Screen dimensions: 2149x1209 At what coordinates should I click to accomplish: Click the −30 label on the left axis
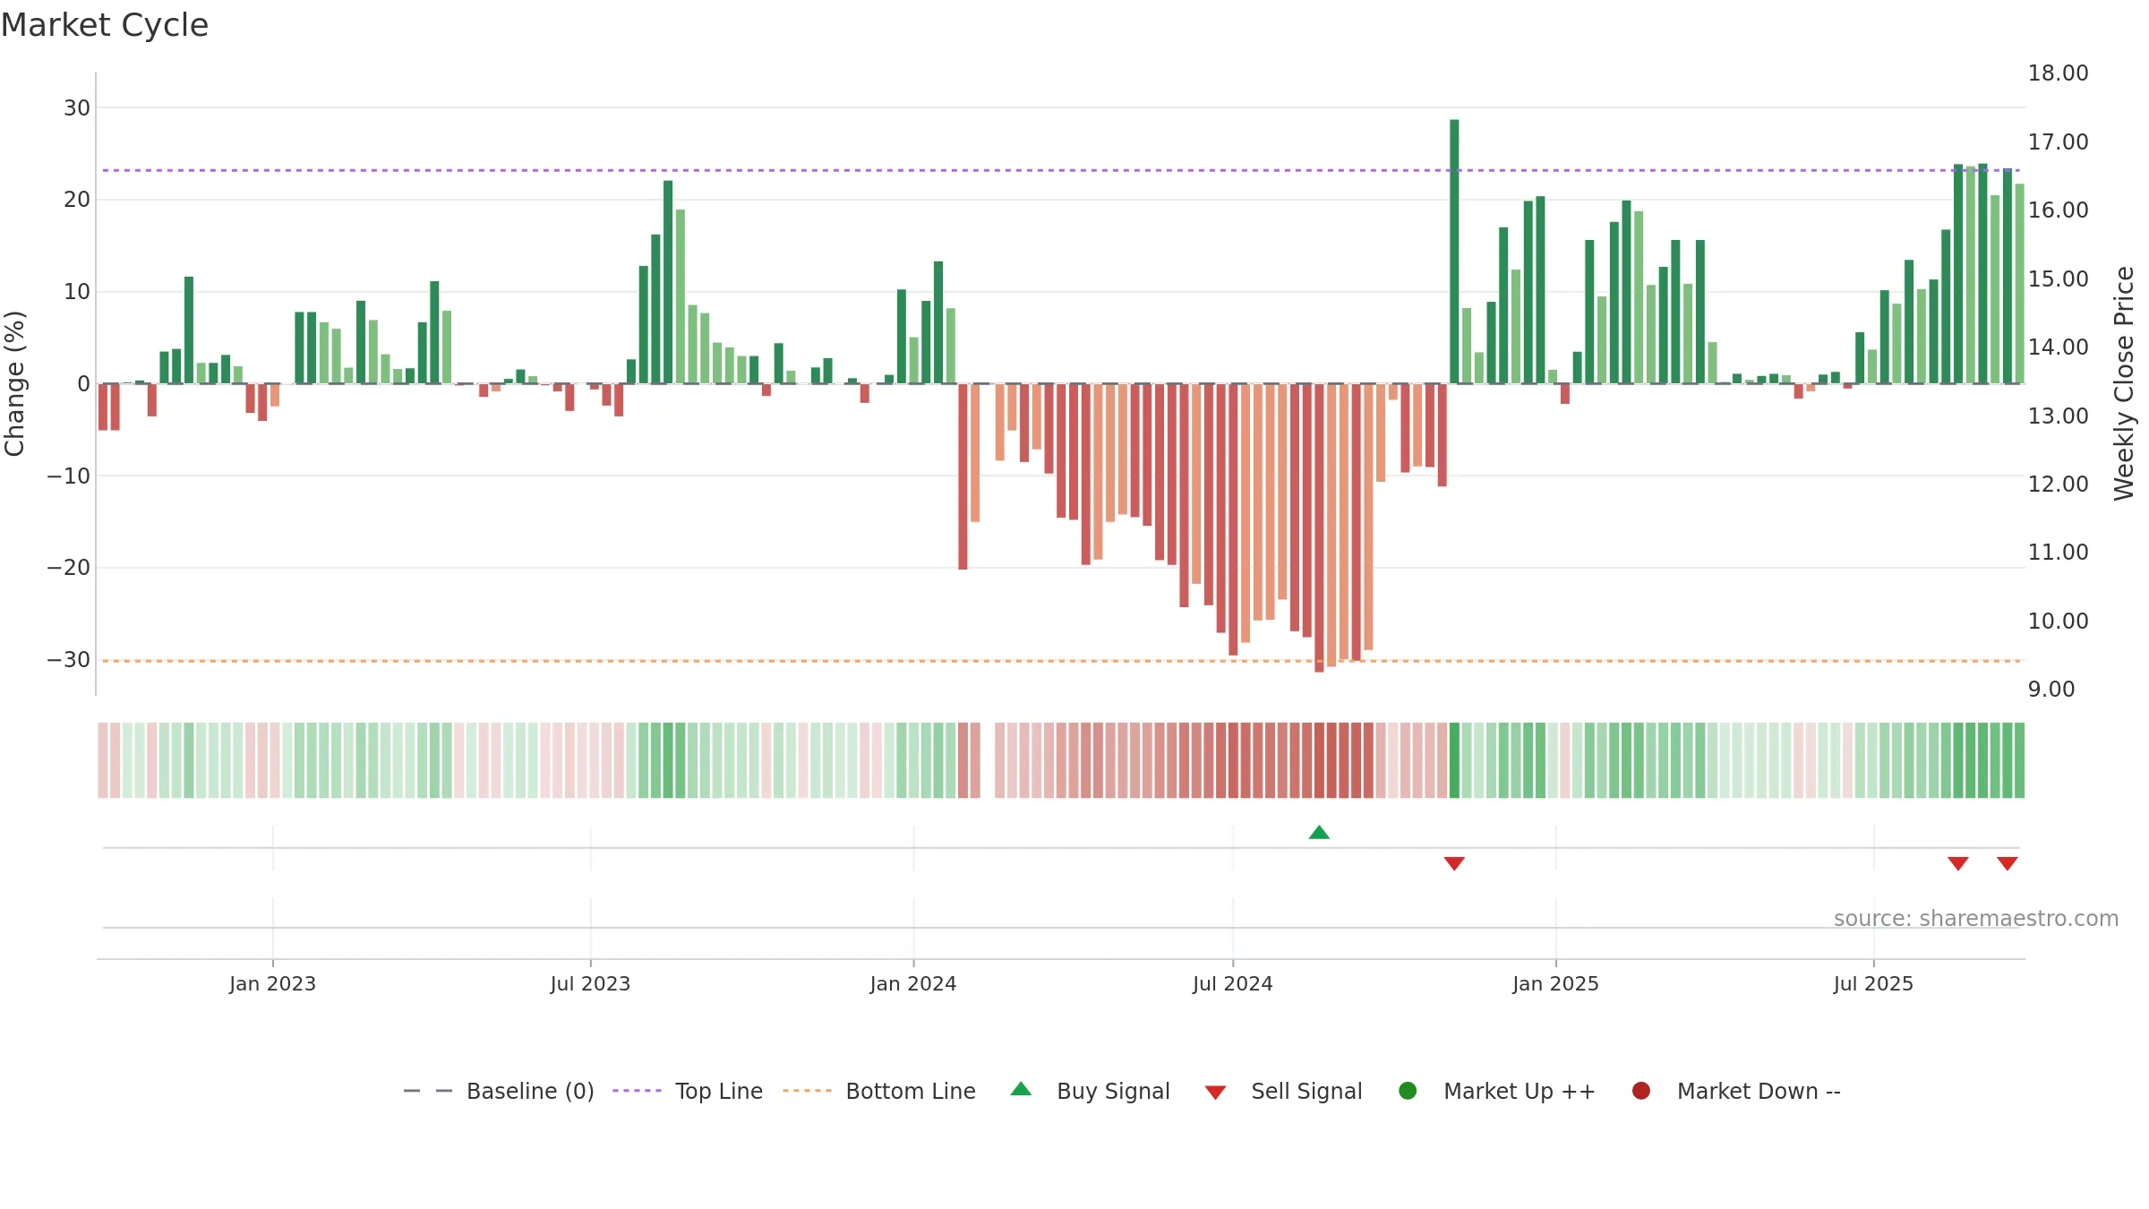[69, 660]
